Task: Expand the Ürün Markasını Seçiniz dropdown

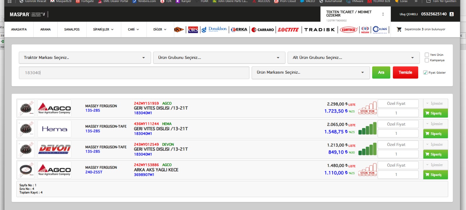Action: (310, 73)
